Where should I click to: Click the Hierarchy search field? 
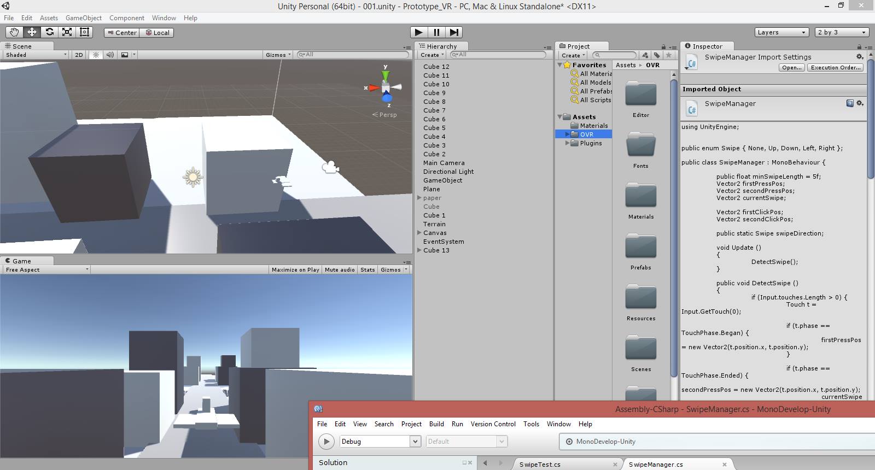498,55
